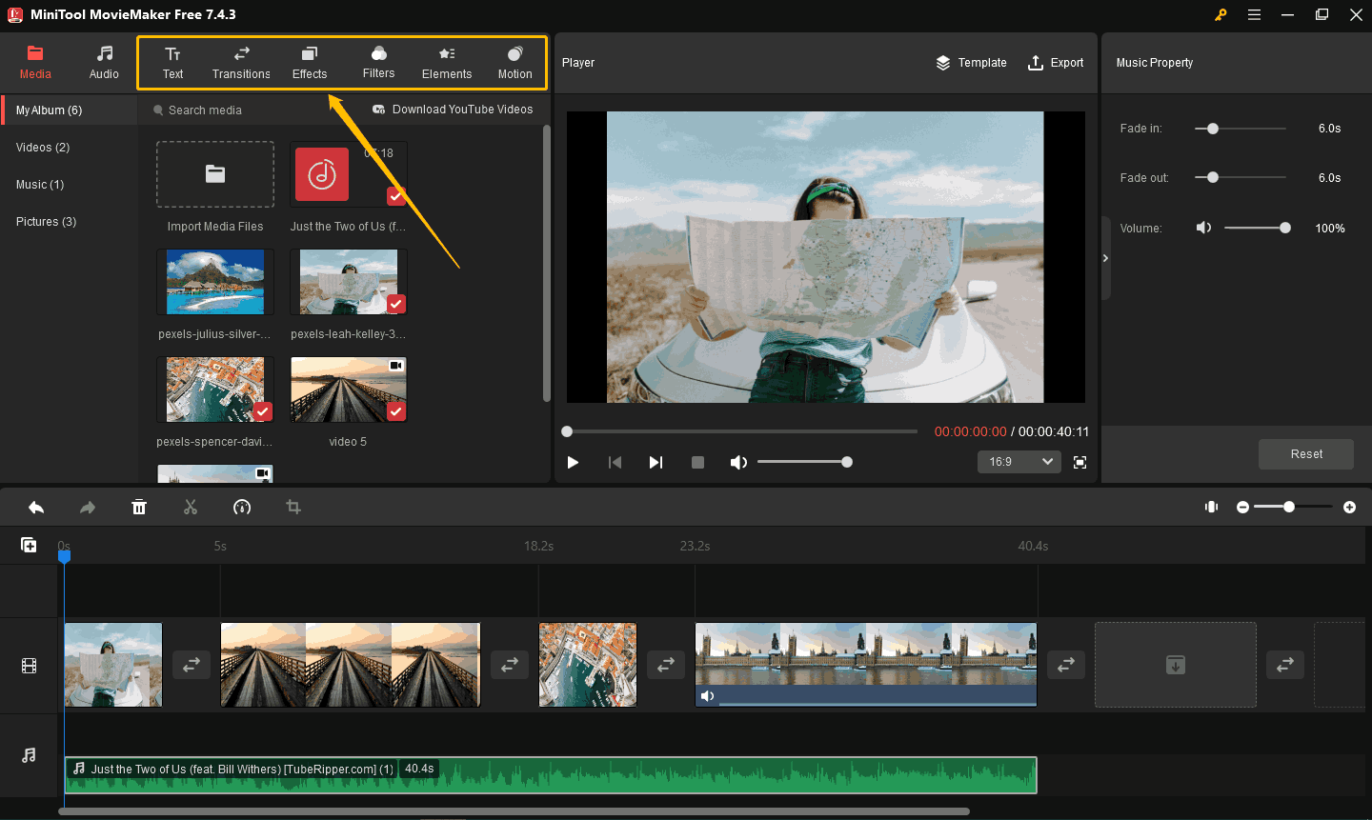
Task: Open the 16:9 aspect ratio dropdown
Action: pos(1019,462)
